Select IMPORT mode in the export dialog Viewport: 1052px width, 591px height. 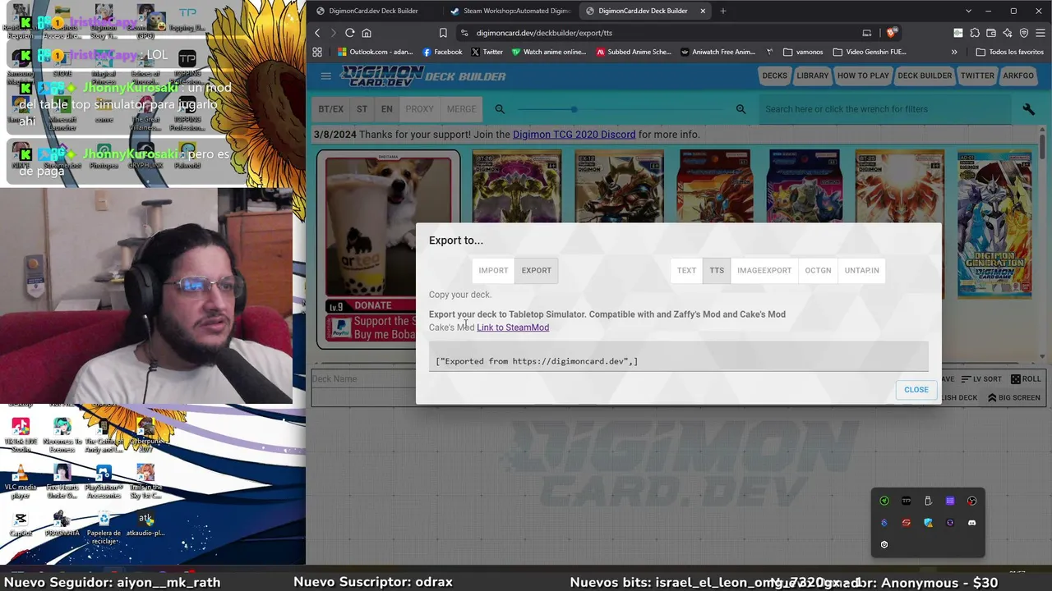[493, 270]
